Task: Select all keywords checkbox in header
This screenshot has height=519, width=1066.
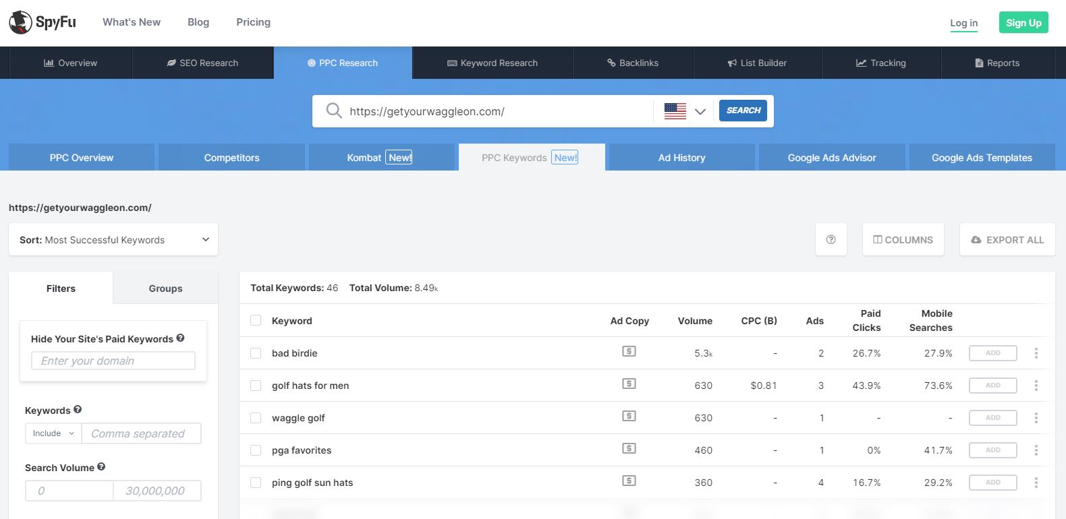Action: [256, 320]
